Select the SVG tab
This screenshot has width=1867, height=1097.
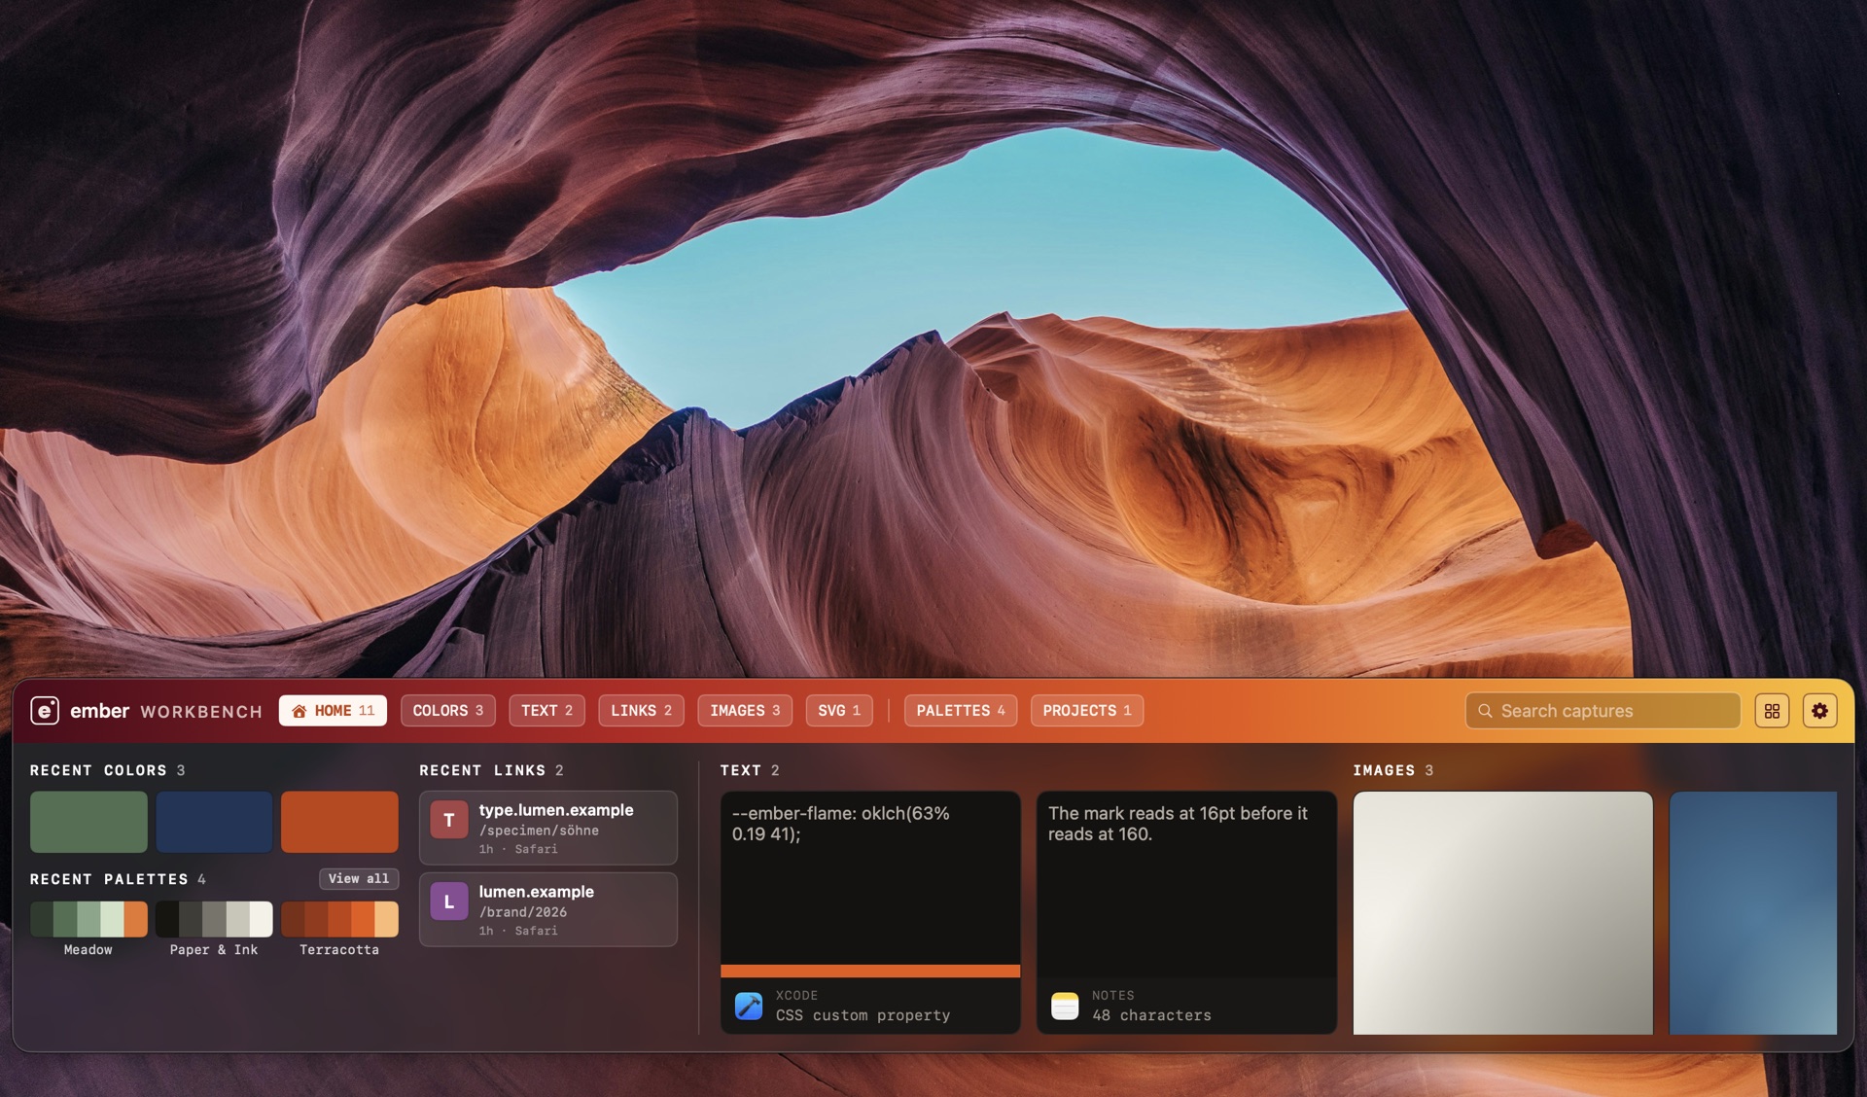point(839,711)
